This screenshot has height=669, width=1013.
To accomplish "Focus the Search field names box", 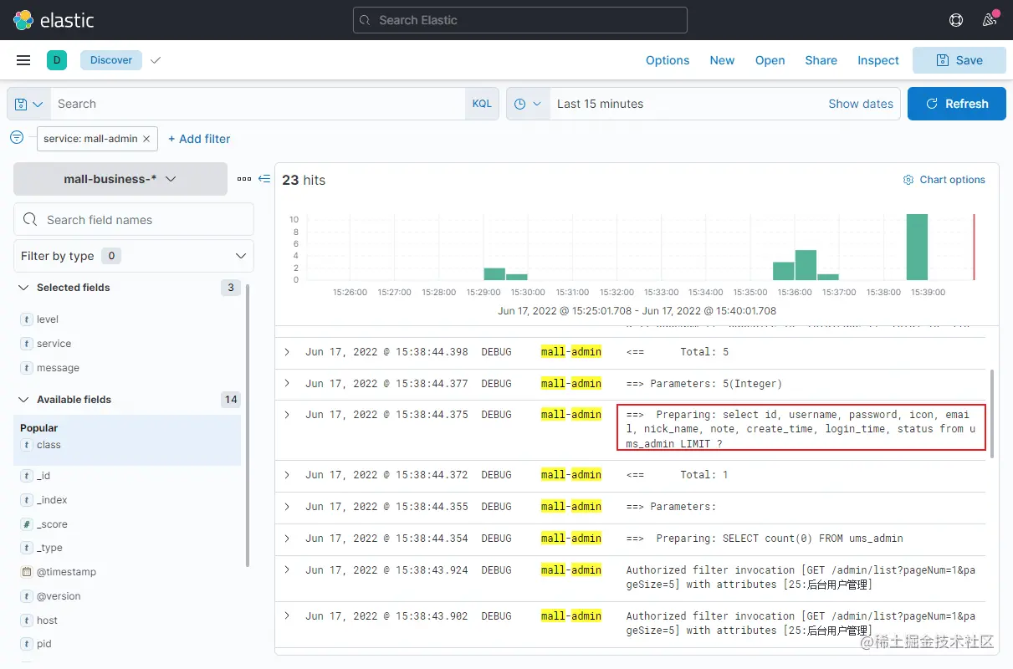I will 134,219.
